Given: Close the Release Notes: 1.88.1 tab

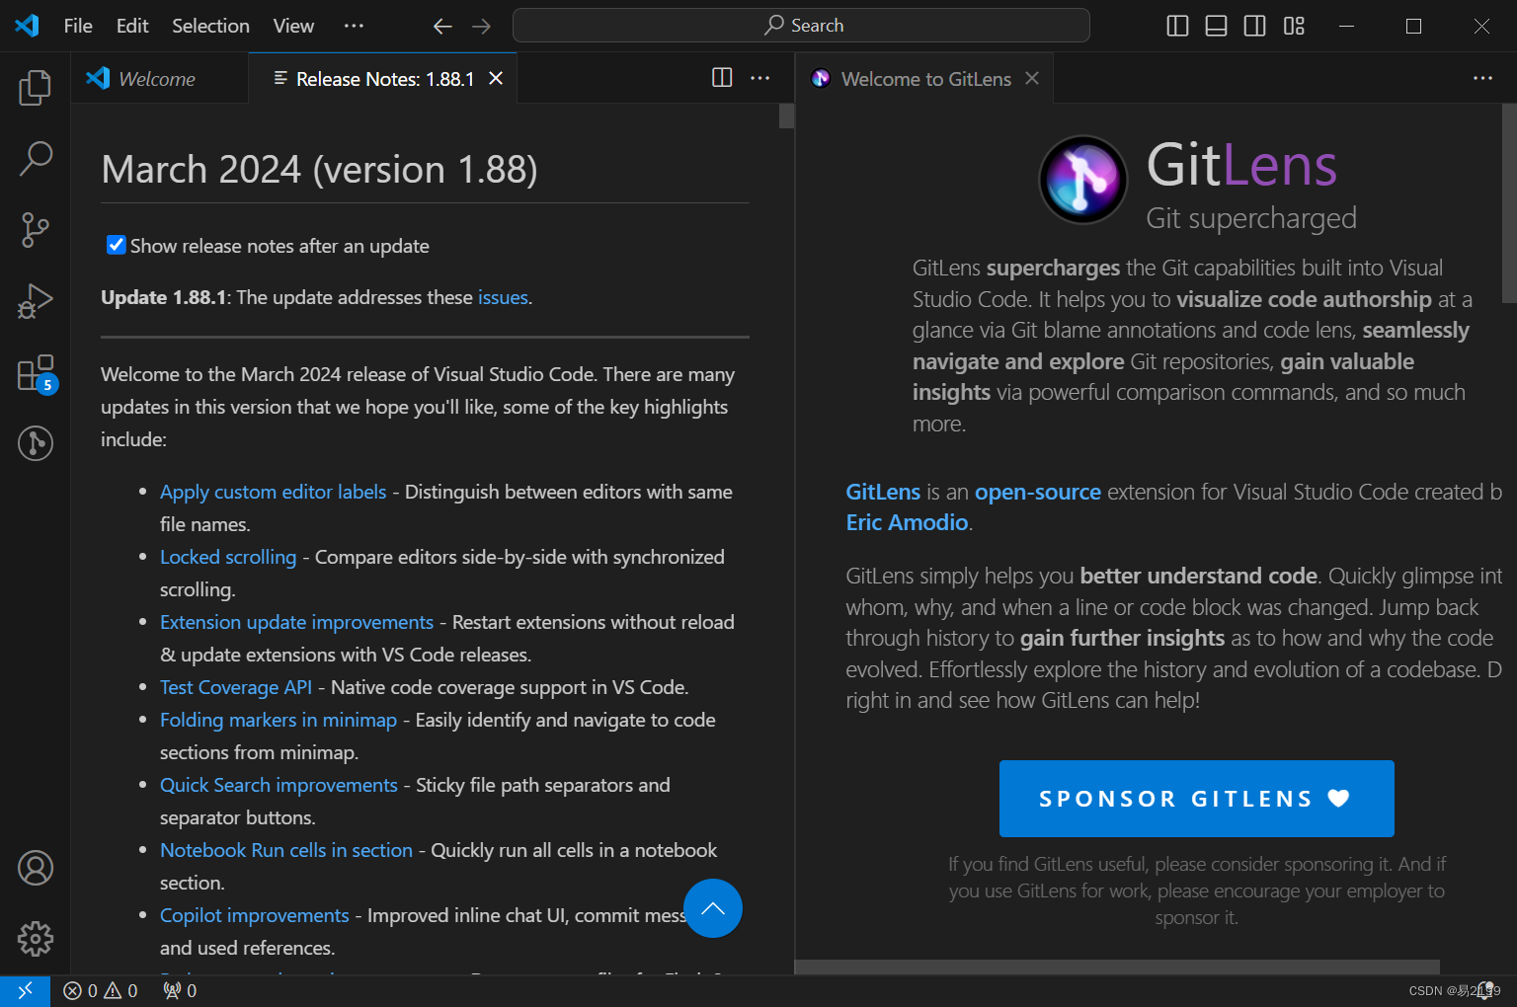Looking at the screenshot, I should click(496, 78).
